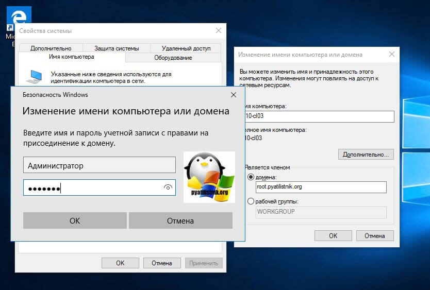Switch to the Удаленный доступ tab
The width and height of the screenshot is (430, 290).
[186, 48]
